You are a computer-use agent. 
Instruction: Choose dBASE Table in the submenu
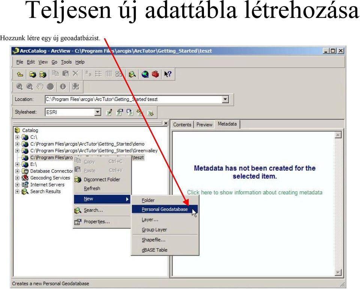pos(165,250)
